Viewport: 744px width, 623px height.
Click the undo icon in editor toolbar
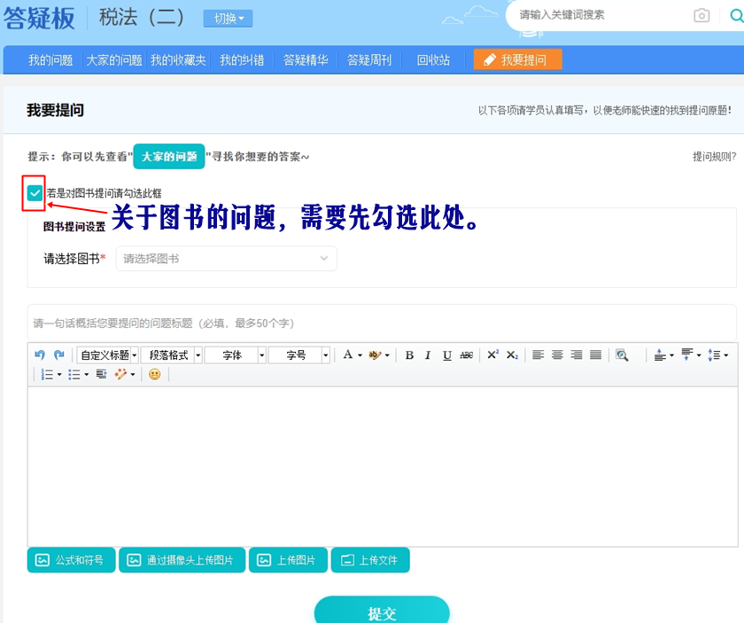[40, 354]
